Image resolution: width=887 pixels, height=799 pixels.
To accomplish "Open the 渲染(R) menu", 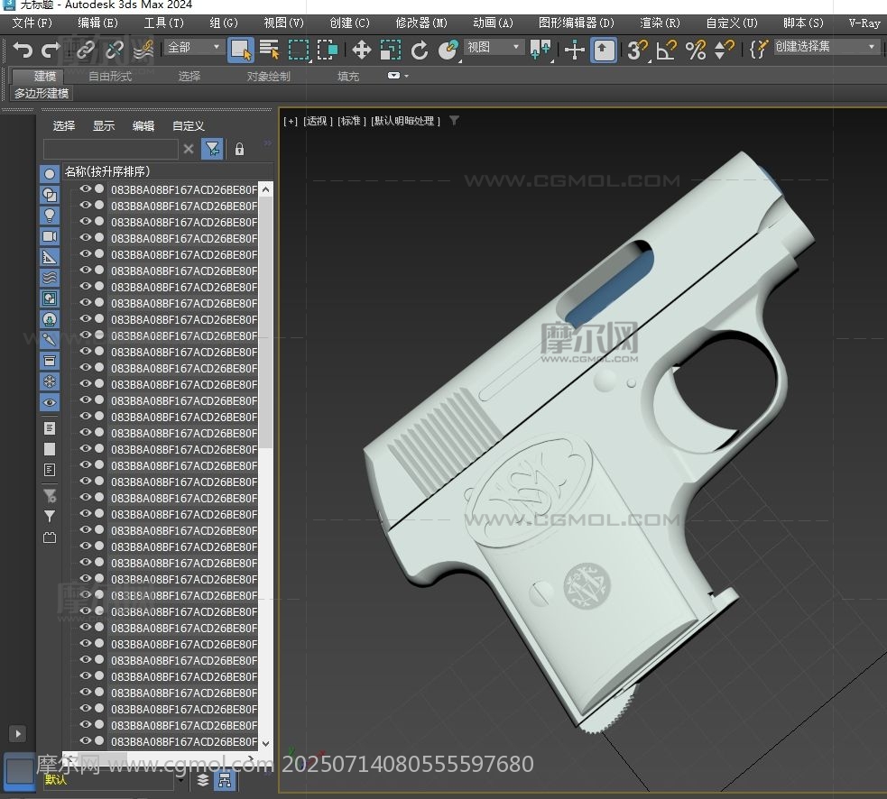I will (660, 23).
